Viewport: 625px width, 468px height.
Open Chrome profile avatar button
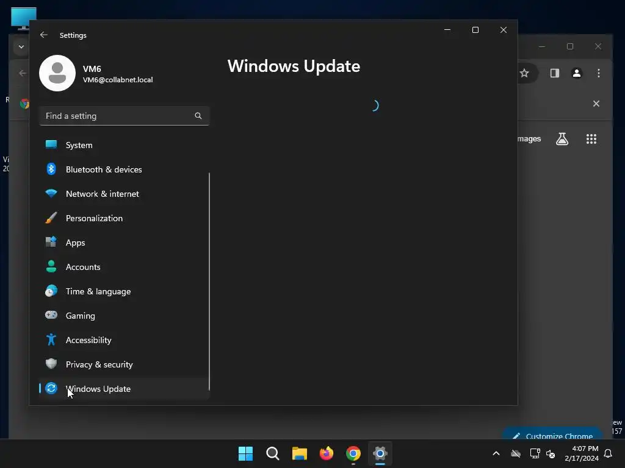577,73
